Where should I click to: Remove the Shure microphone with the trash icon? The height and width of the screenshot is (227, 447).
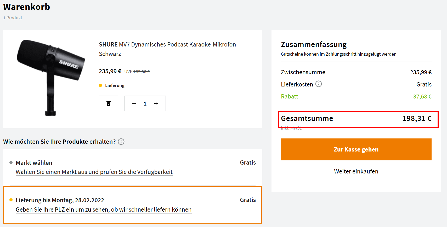(109, 103)
